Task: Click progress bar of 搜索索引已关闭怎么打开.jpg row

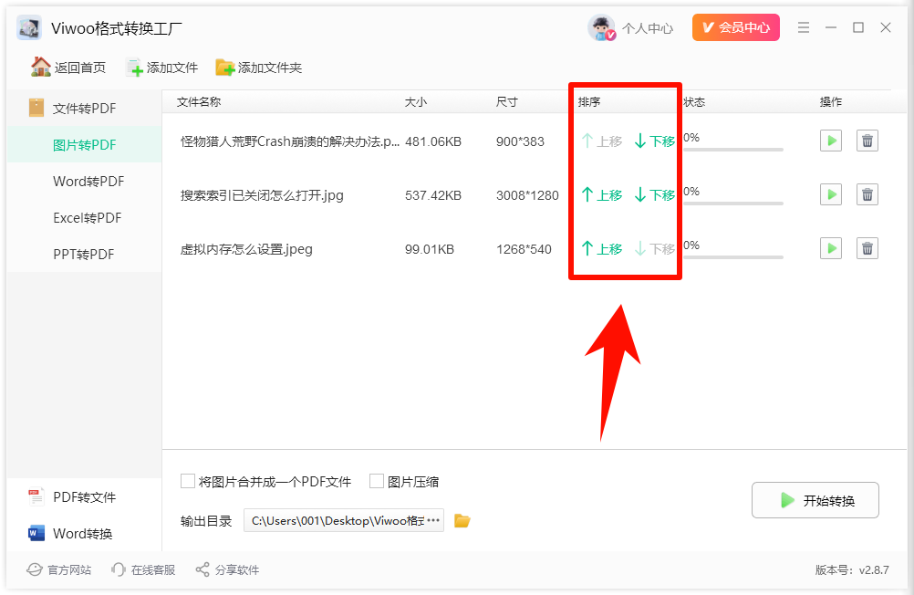Action: coord(733,203)
